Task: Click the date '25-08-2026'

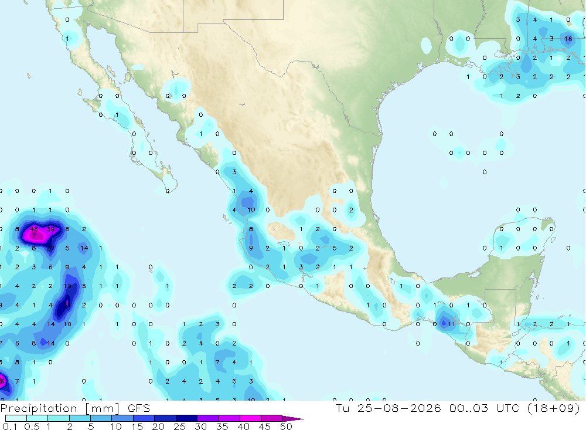Action: click(x=399, y=408)
